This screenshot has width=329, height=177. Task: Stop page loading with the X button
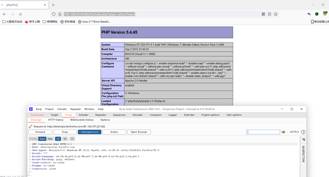coord(21,14)
